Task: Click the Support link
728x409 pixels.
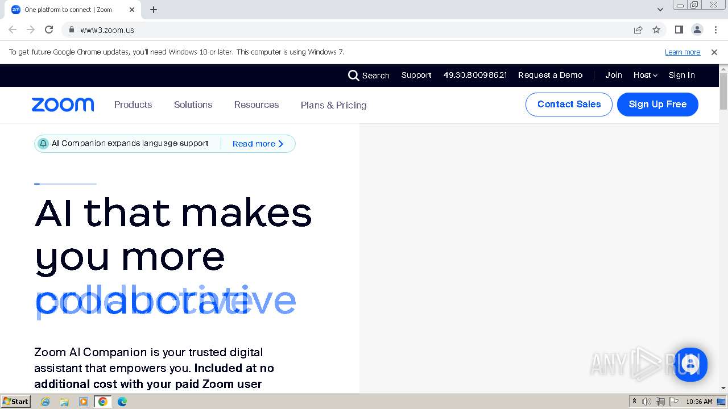Action: pos(416,75)
